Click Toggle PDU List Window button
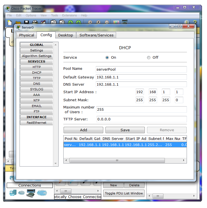Image resolution: width=207 pixels, height=208 pixels. pyautogui.click(x=124, y=193)
